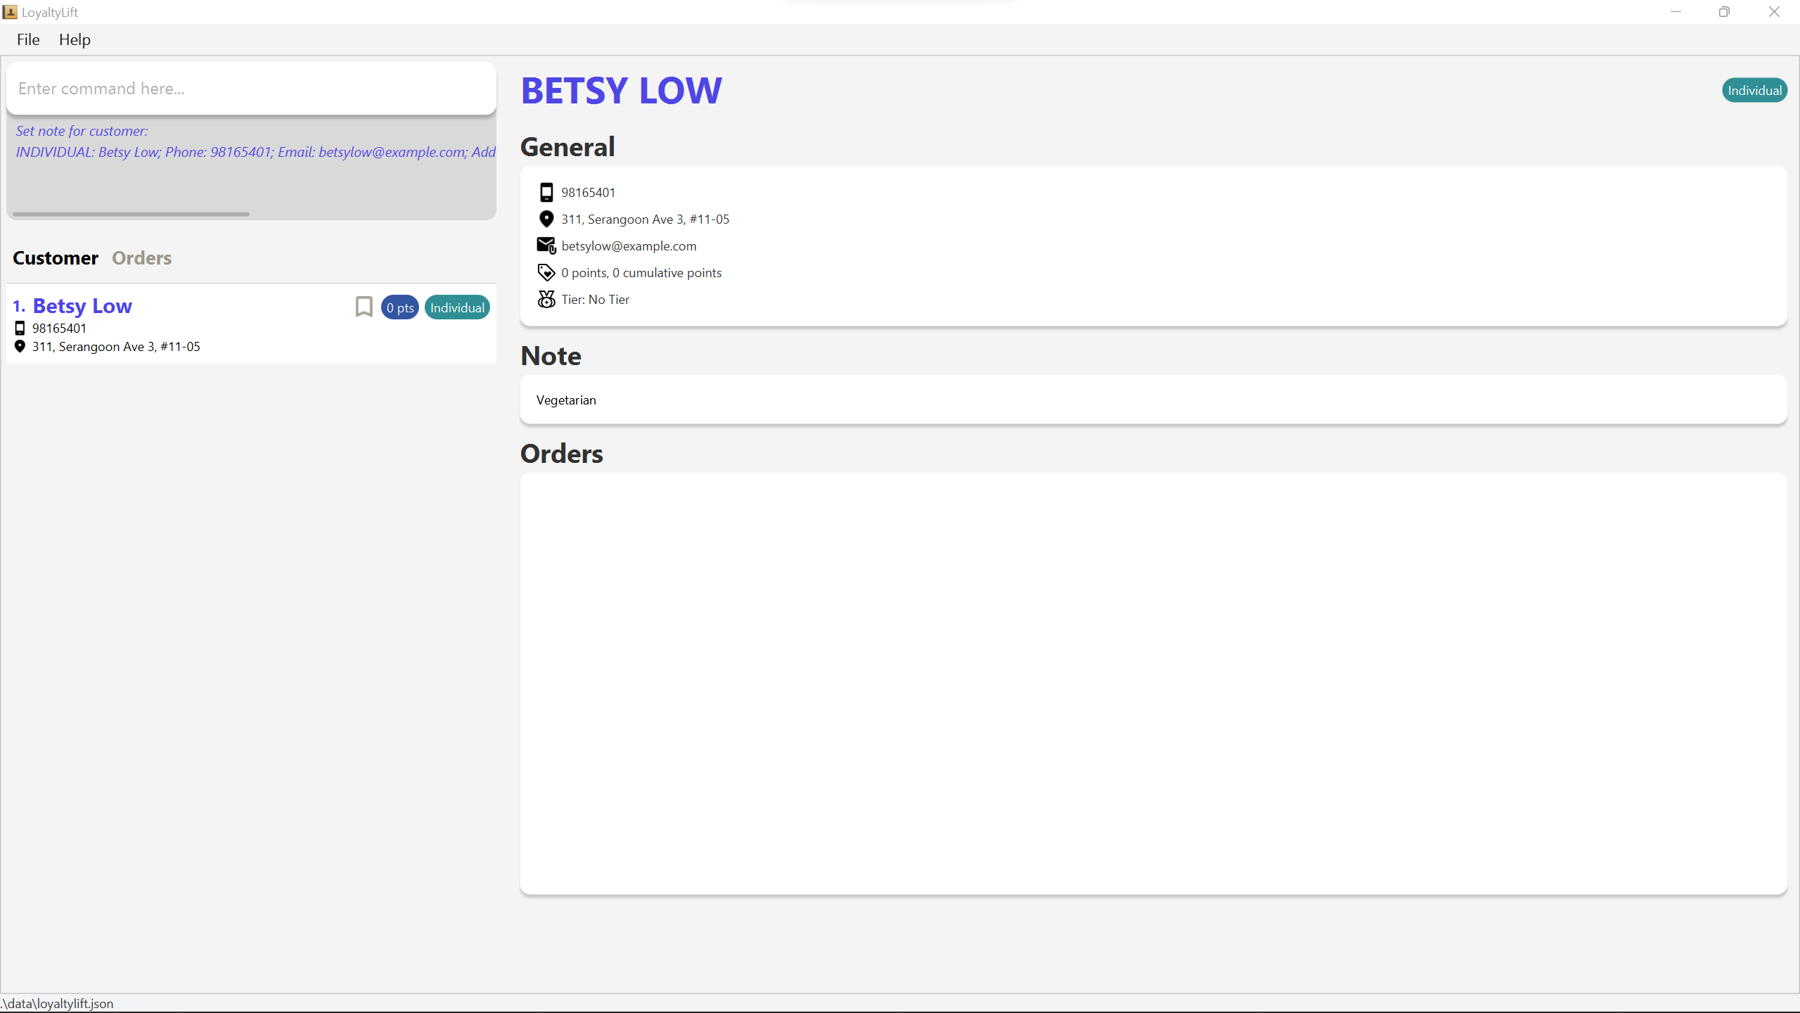The width and height of the screenshot is (1800, 1013).
Task: Minimize the LoyaltyLift window
Action: 1676,12
